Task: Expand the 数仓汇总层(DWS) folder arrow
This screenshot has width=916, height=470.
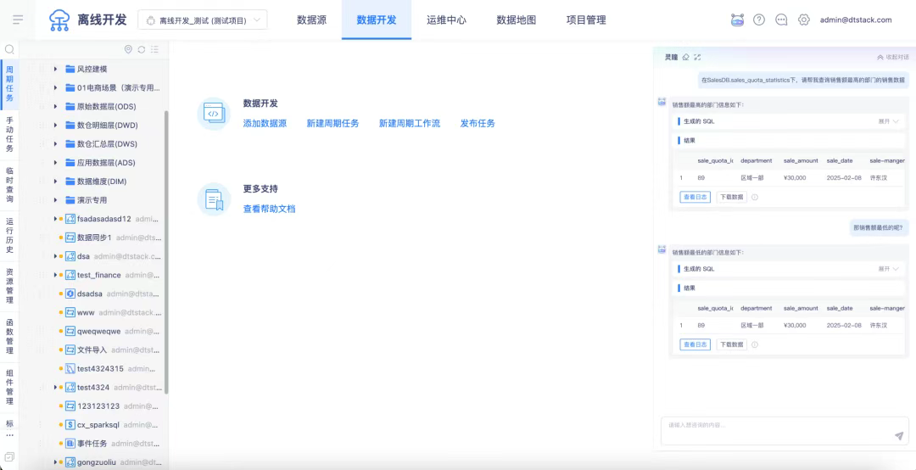Action: click(x=56, y=143)
